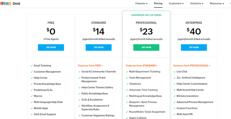The width and height of the screenshot is (231, 119).
Task: Click the 3 Free Agents text
Action: [51, 39]
